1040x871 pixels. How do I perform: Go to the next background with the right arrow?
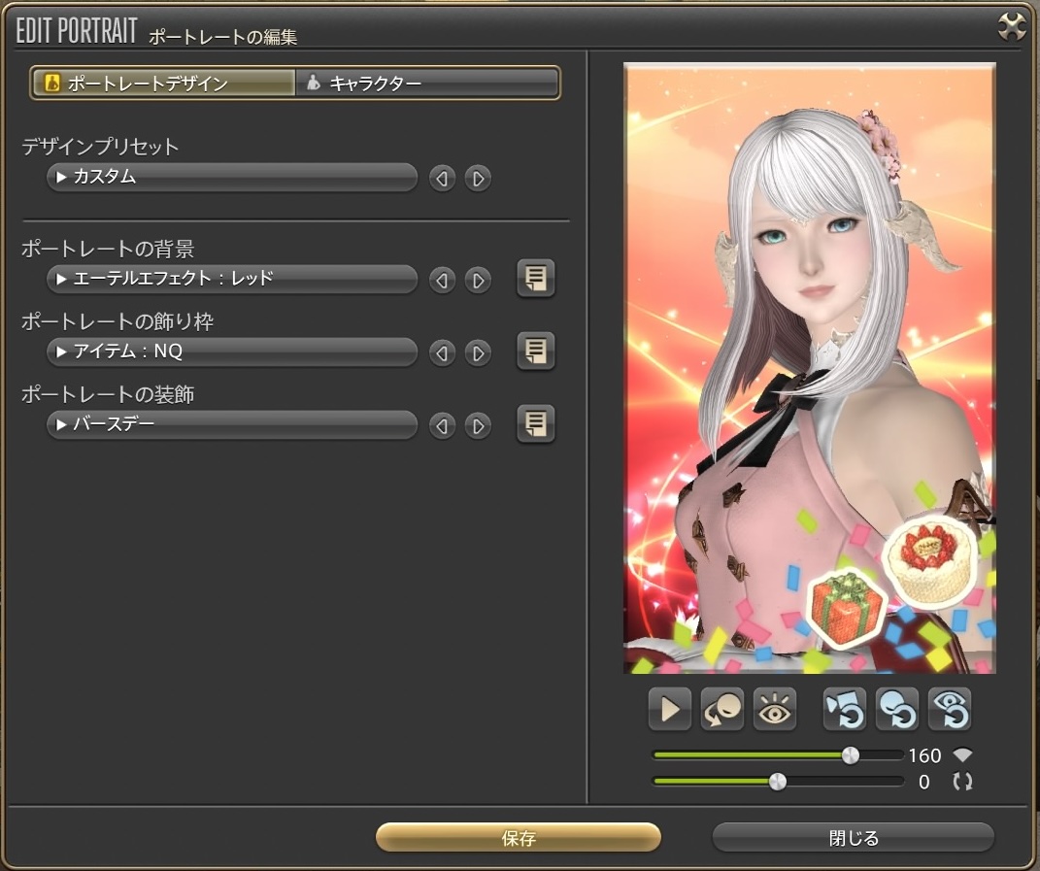pyautogui.click(x=477, y=280)
